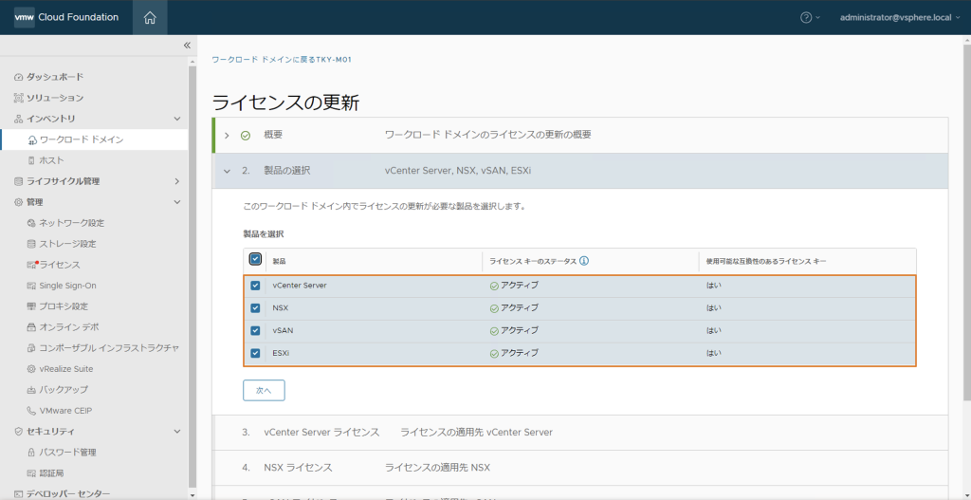The image size is (971, 500).
Task: Open ソリューション in the sidebar
Action: click(54, 98)
